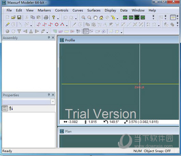Open the Data menu
Screen dimensions: 181x156
tap(124, 10)
